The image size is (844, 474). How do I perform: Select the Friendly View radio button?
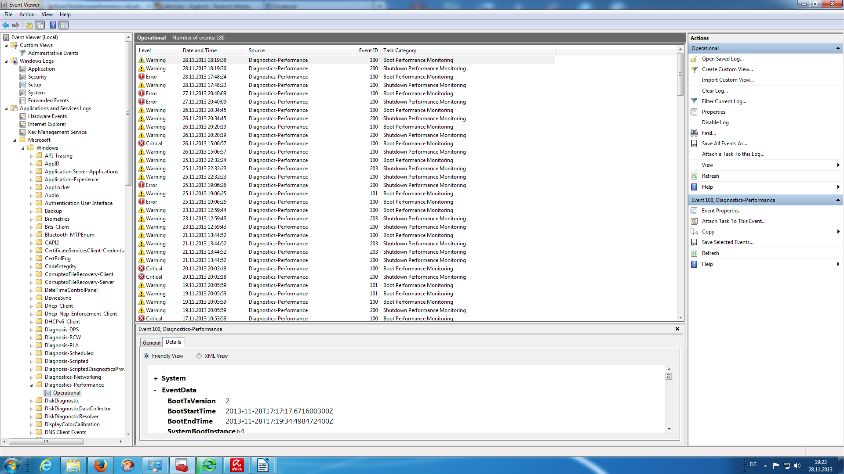click(146, 356)
